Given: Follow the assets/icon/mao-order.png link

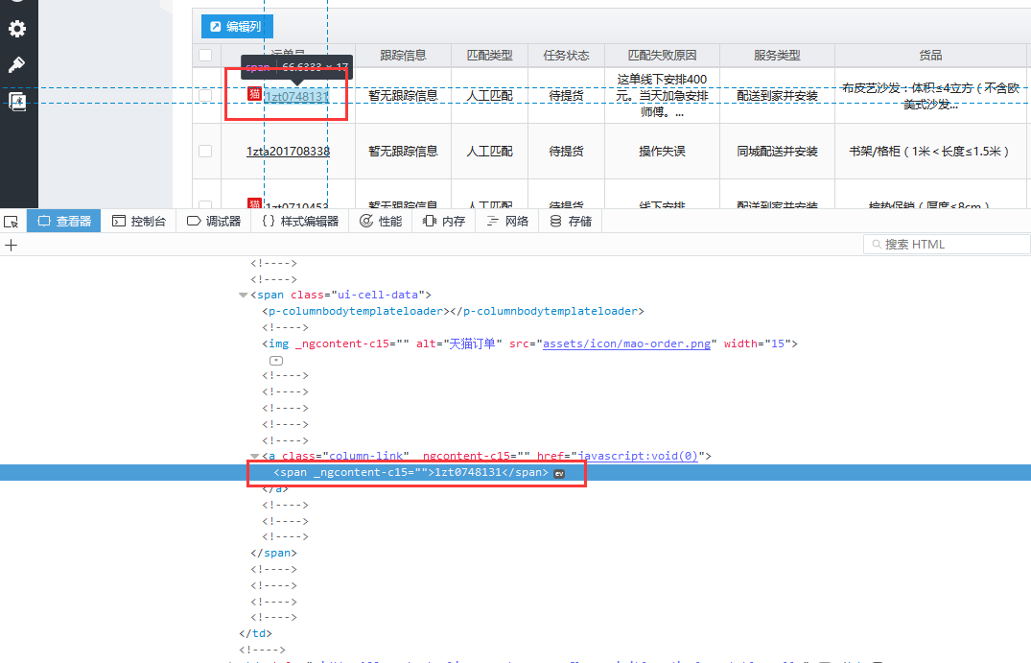Looking at the screenshot, I should (x=626, y=343).
